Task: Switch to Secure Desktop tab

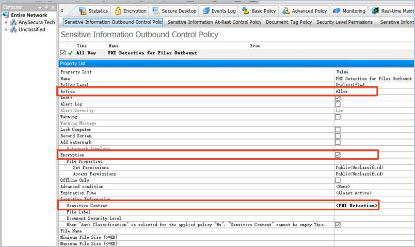Action: pos(174,11)
